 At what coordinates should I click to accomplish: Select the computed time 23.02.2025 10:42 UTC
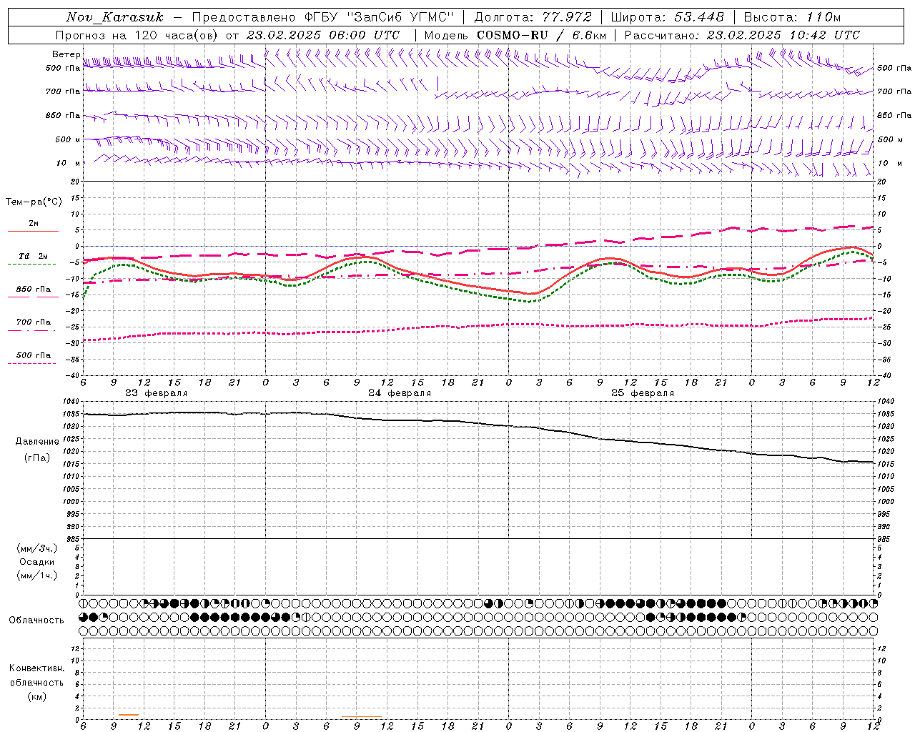[783, 35]
